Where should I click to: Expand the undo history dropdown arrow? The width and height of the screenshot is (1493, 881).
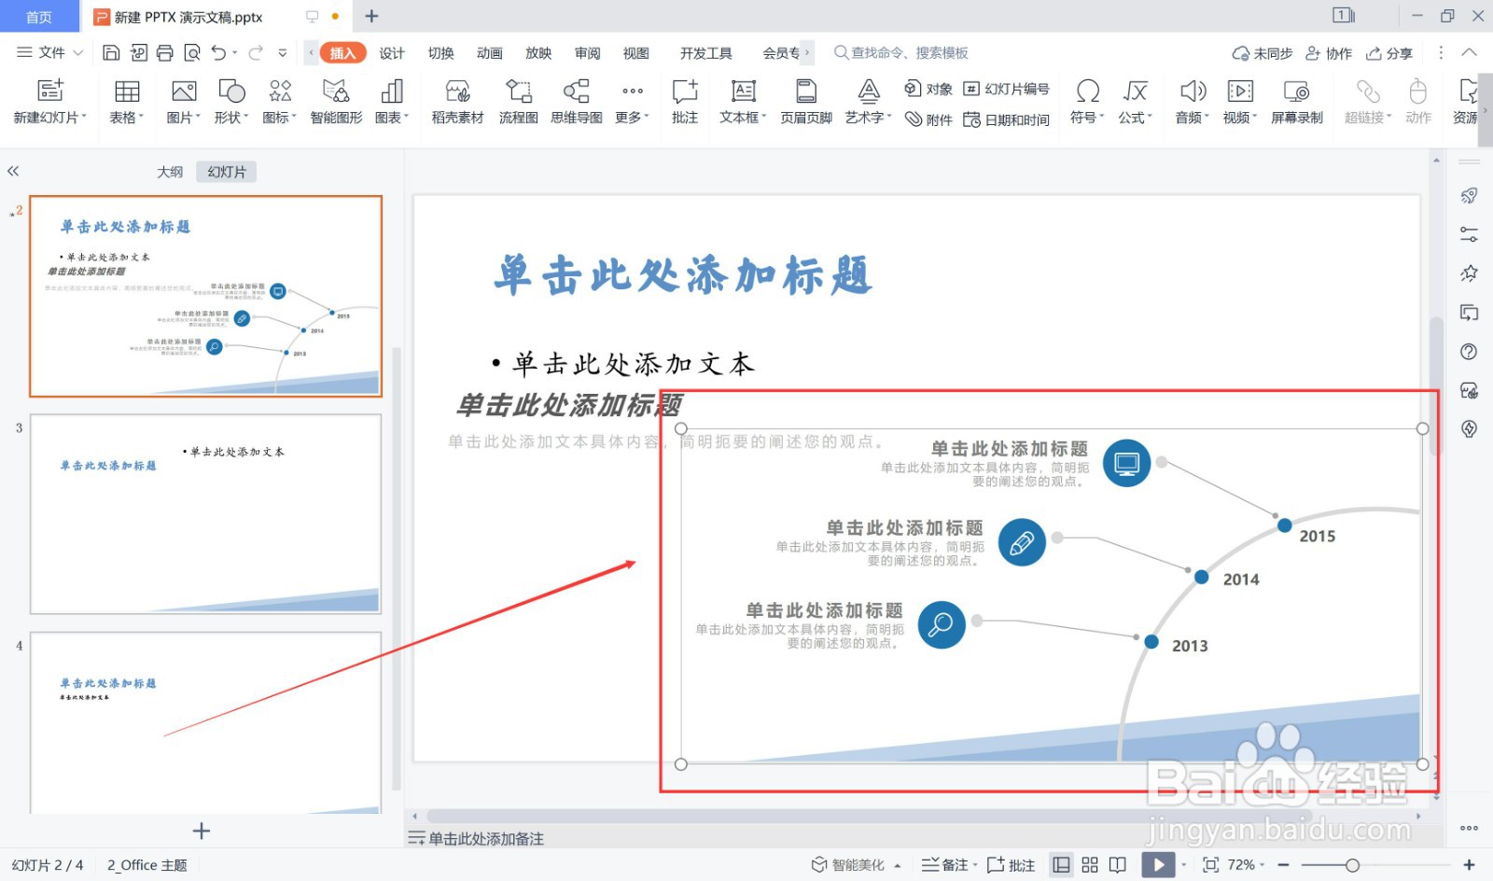coord(235,53)
